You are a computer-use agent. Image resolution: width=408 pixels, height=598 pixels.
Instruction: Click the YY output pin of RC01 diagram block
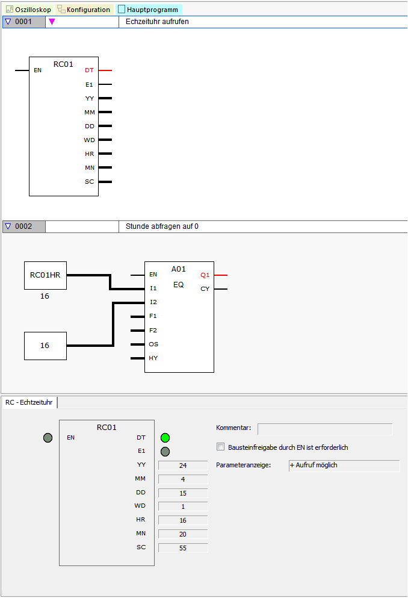(105, 98)
